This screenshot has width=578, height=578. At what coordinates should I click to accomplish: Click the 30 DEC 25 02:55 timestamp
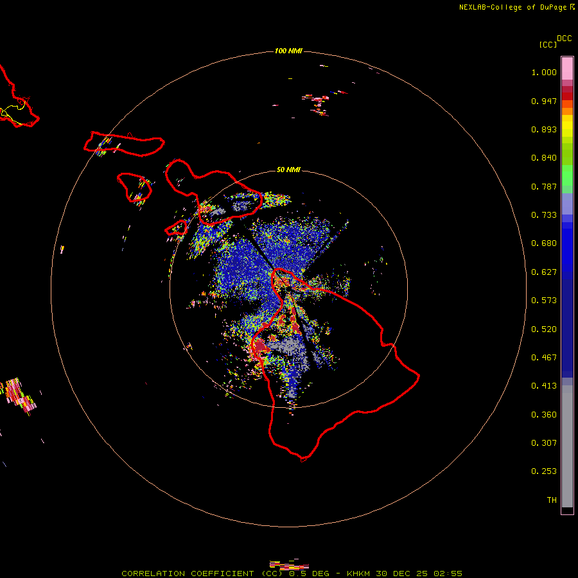click(x=419, y=574)
